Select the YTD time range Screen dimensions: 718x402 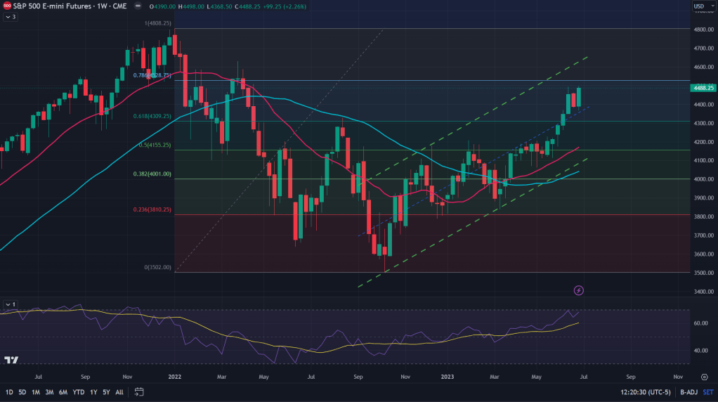coord(78,391)
